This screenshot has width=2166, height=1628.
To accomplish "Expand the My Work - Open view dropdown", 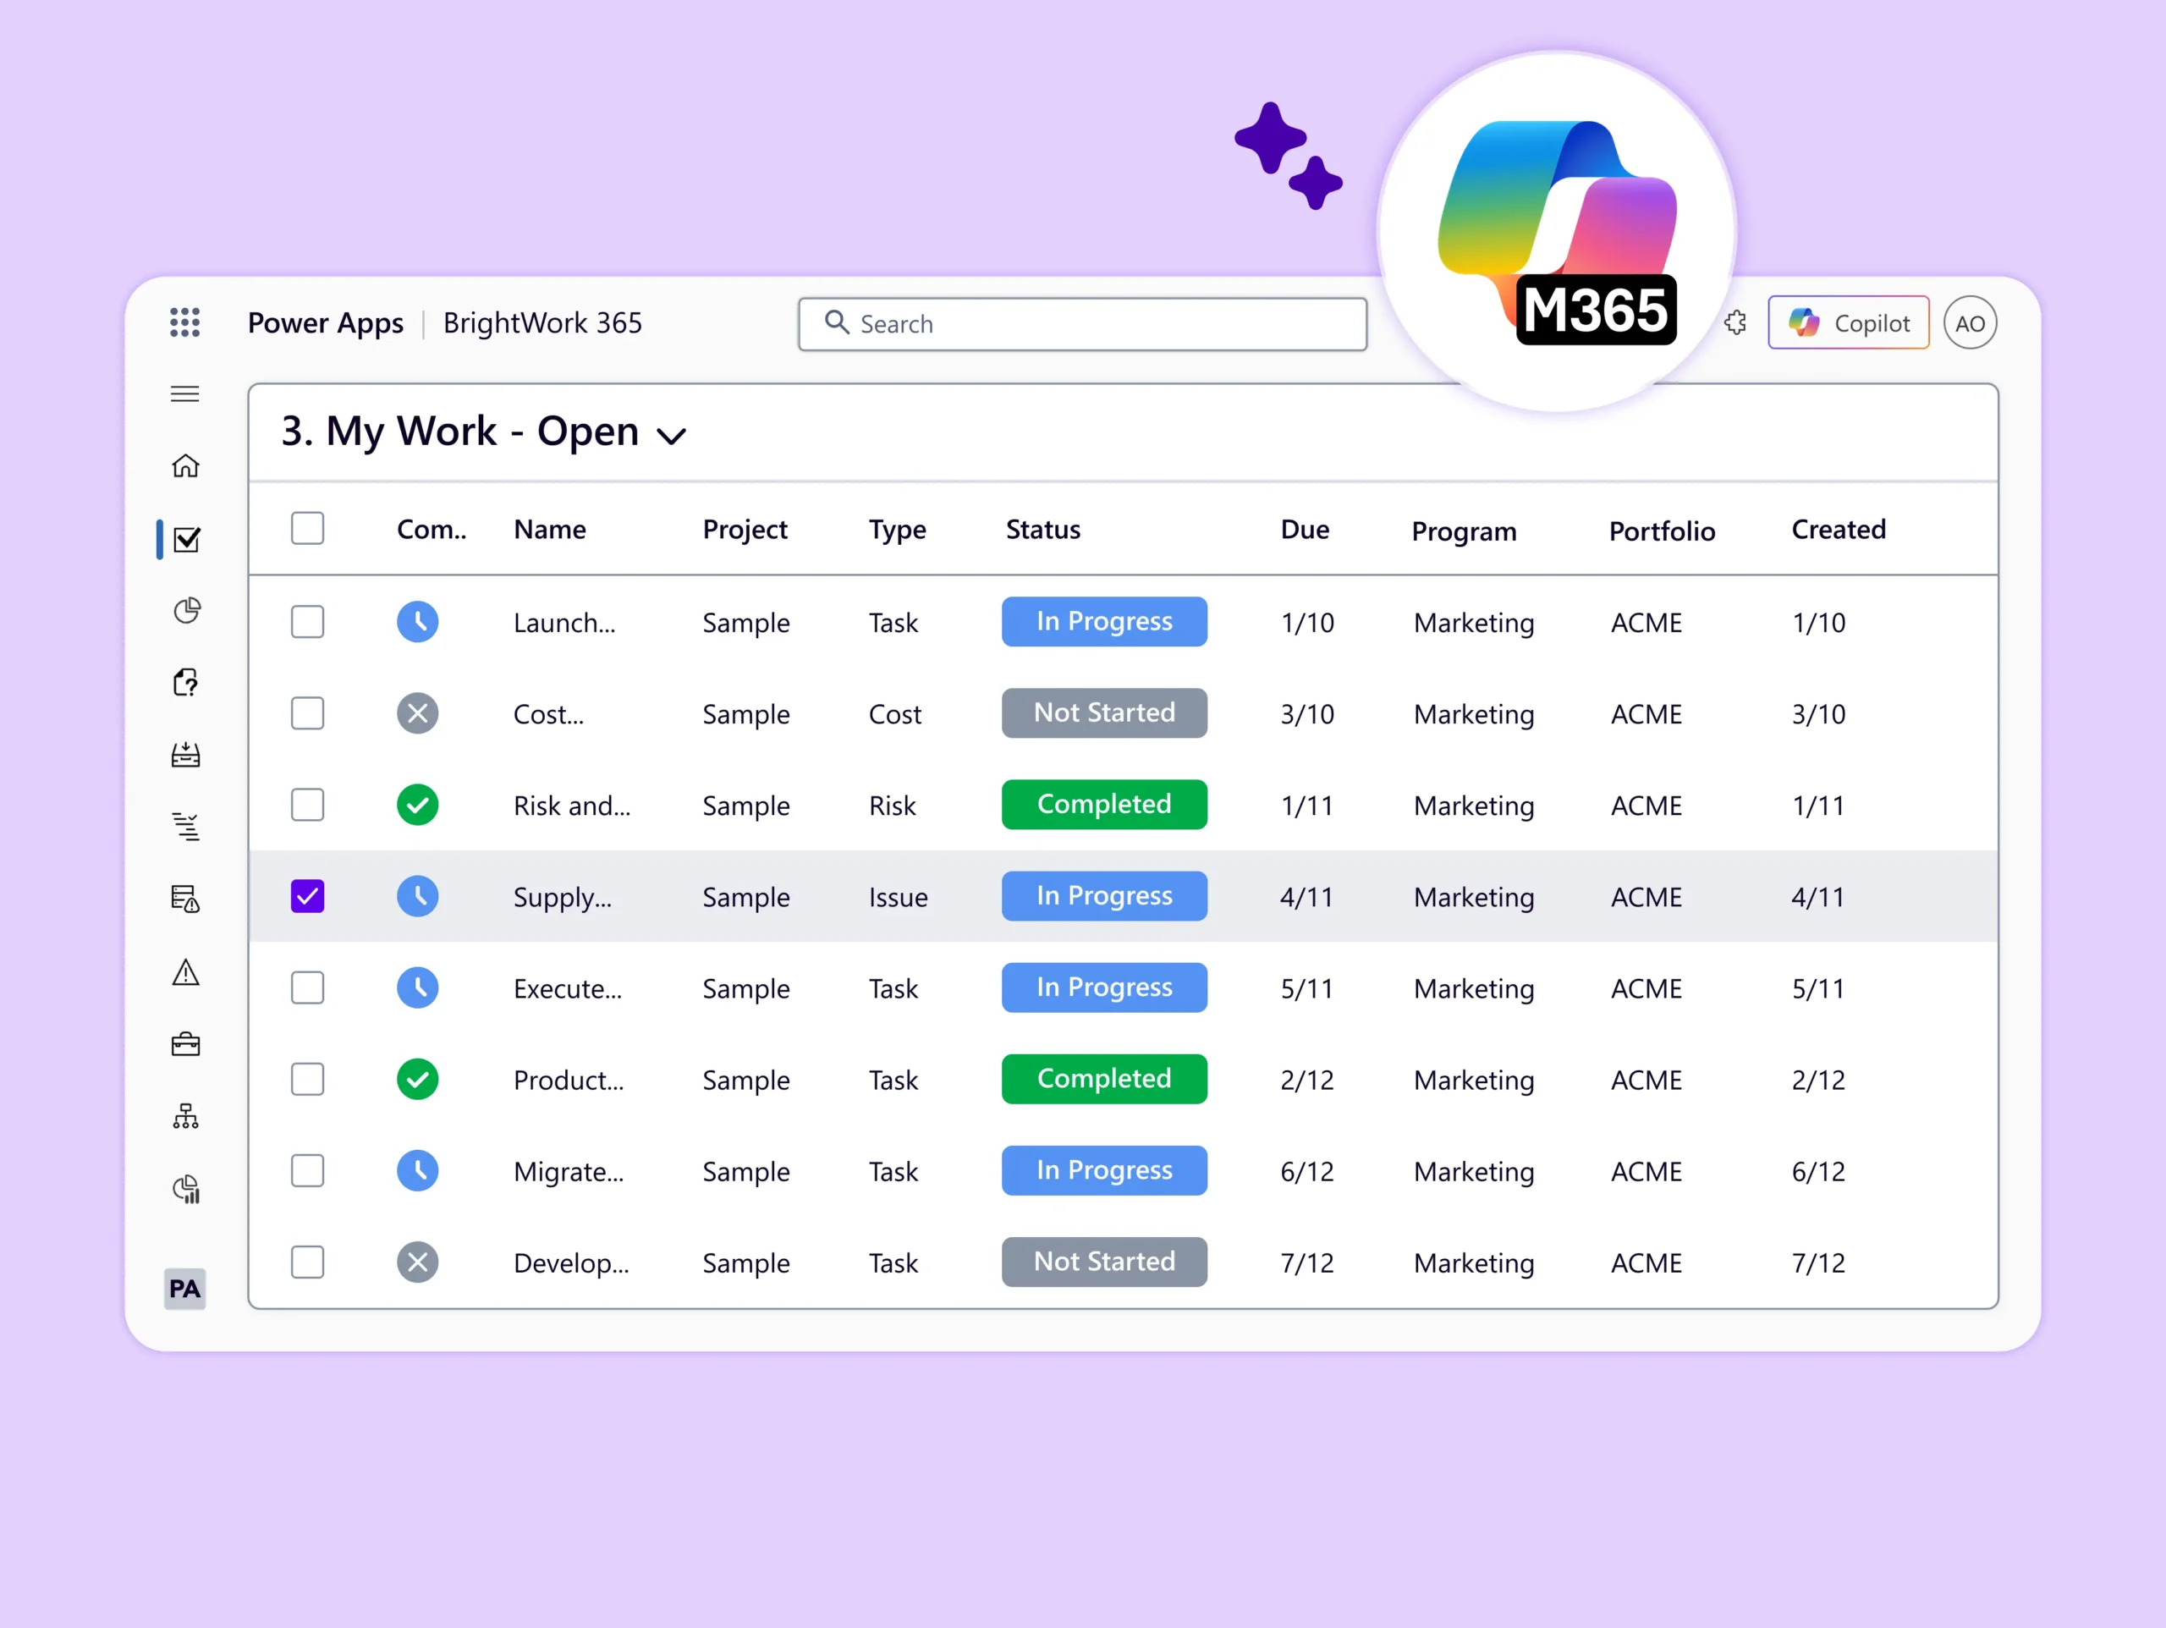I will [x=672, y=435].
